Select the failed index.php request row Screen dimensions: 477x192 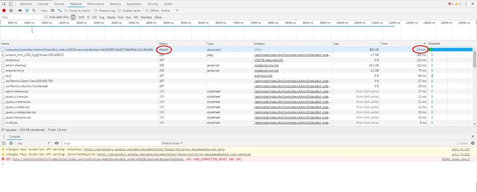(237, 49)
